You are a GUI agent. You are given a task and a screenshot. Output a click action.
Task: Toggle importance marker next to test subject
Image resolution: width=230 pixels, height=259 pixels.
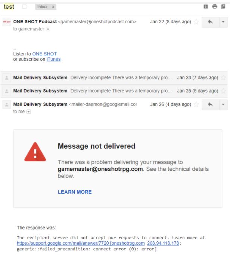coord(25,7)
